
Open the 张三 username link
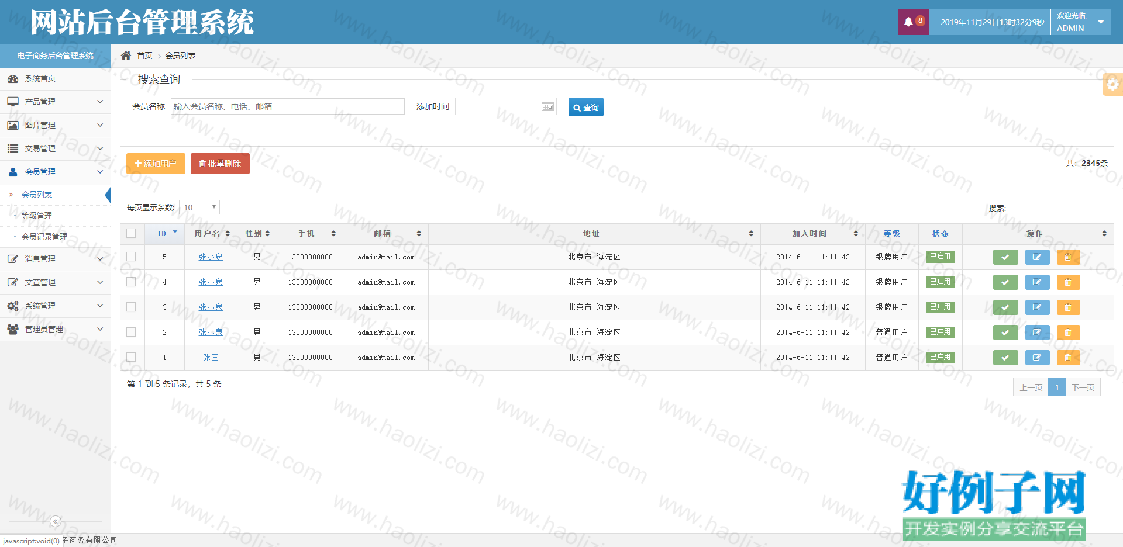point(211,357)
